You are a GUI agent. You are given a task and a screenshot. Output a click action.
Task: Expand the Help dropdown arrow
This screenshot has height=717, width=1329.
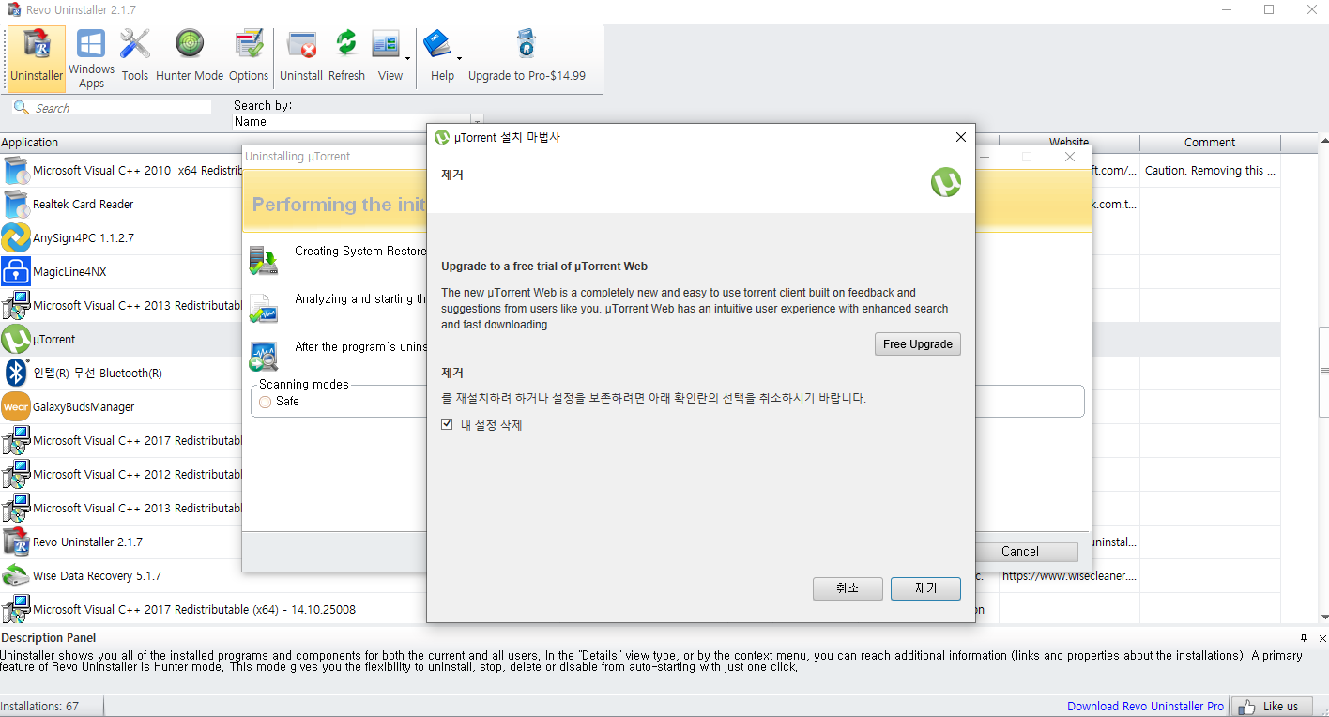click(x=460, y=58)
